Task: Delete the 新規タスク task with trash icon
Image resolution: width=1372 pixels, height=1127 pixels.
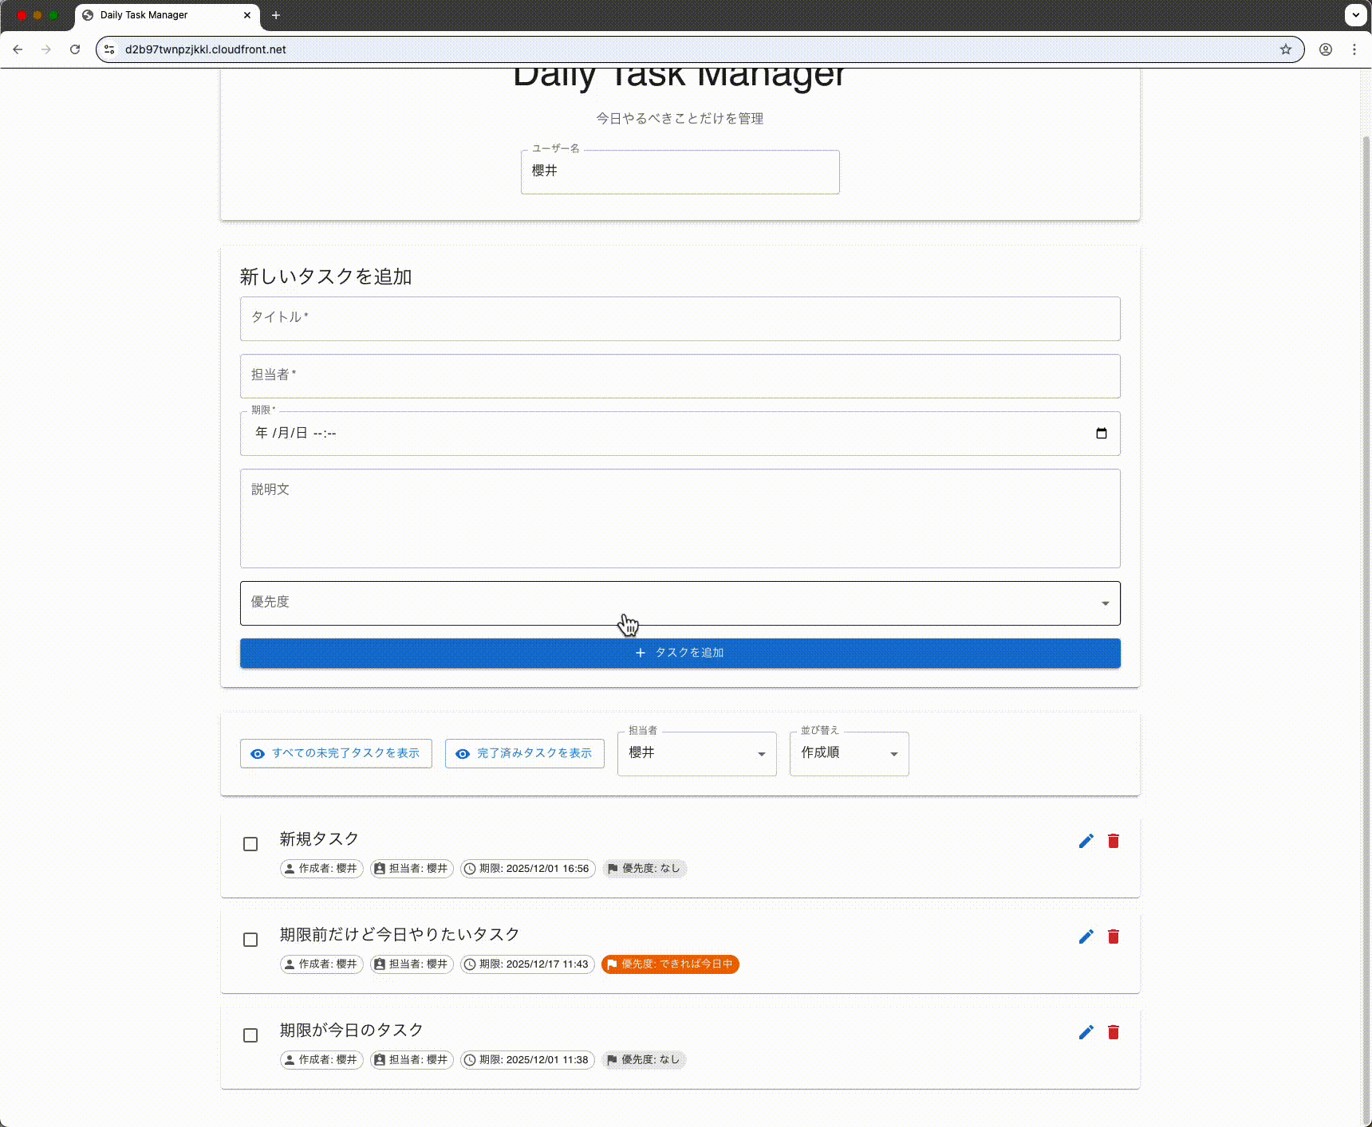Action: pyautogui.click(x=1114, y=841)
